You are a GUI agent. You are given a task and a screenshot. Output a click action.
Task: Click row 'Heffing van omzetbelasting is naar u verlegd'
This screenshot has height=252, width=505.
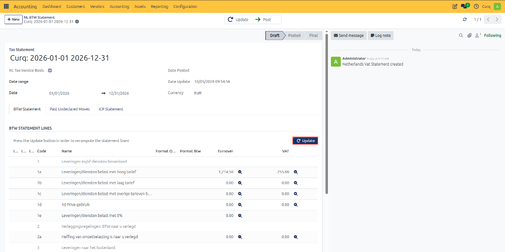coord(163,237)
